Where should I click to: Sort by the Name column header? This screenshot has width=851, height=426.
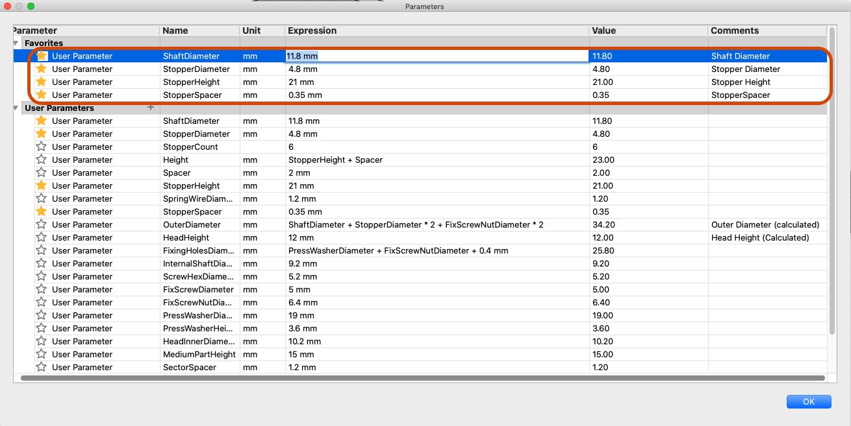click(x=199, y=30)
